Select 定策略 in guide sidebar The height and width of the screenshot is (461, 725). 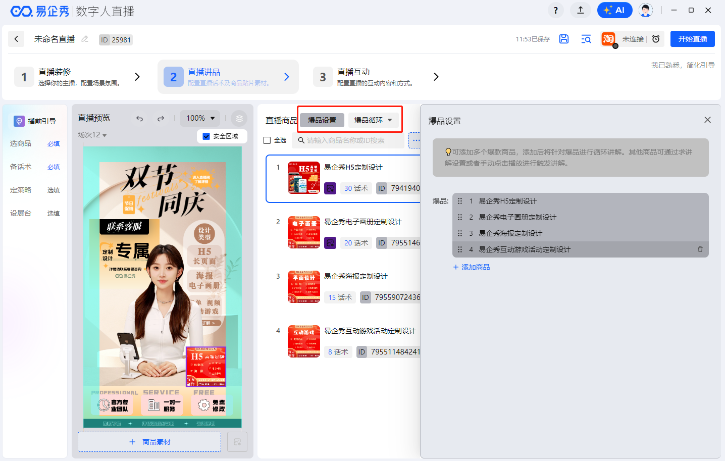(x=21, y=190)
